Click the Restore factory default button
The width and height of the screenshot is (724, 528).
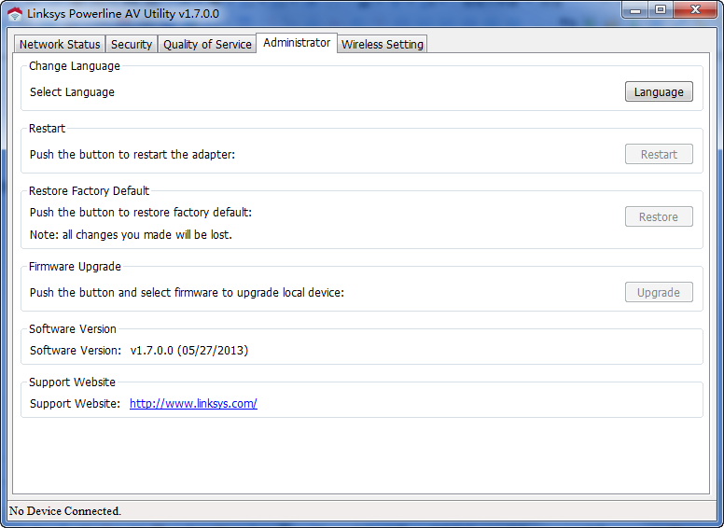coord(659,216)
